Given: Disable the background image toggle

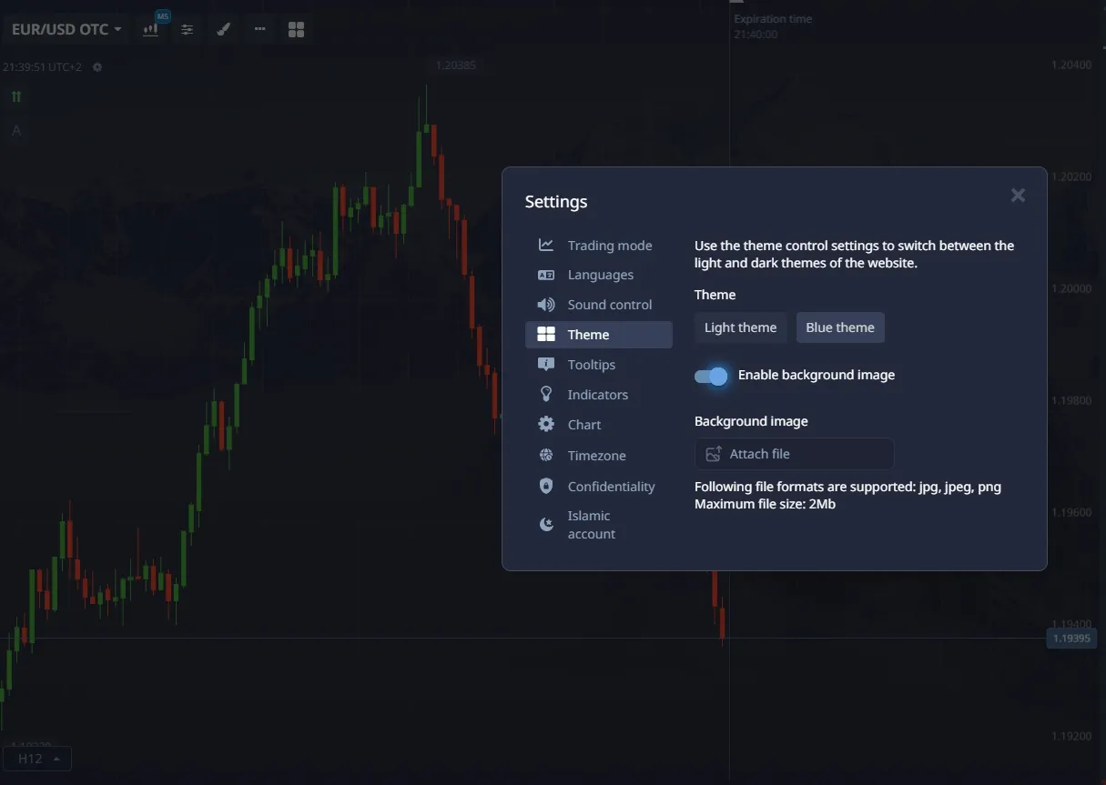Looking at the screenshot, I should tap(711, 376).
